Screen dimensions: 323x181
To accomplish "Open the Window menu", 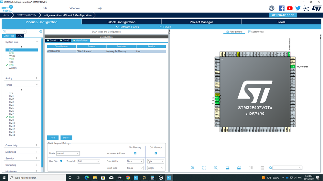I will 74,8.
